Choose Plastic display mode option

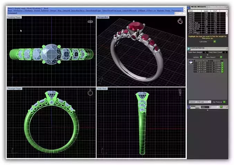click(168, 11)
